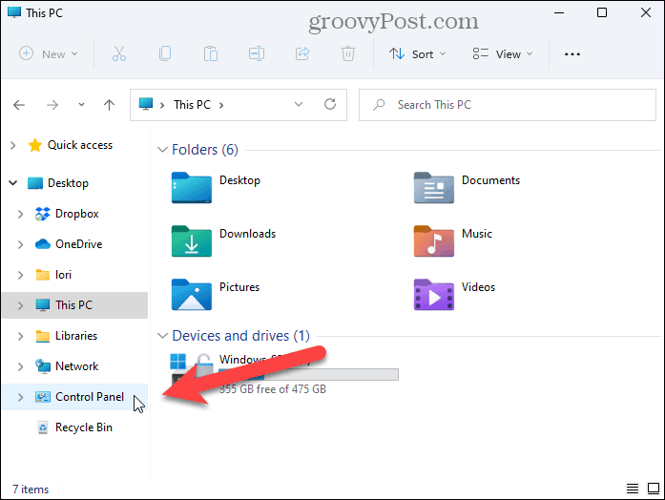This screenshot has height=500, width=665.
Task: Select Network in navigation pane
Action: 75,366
